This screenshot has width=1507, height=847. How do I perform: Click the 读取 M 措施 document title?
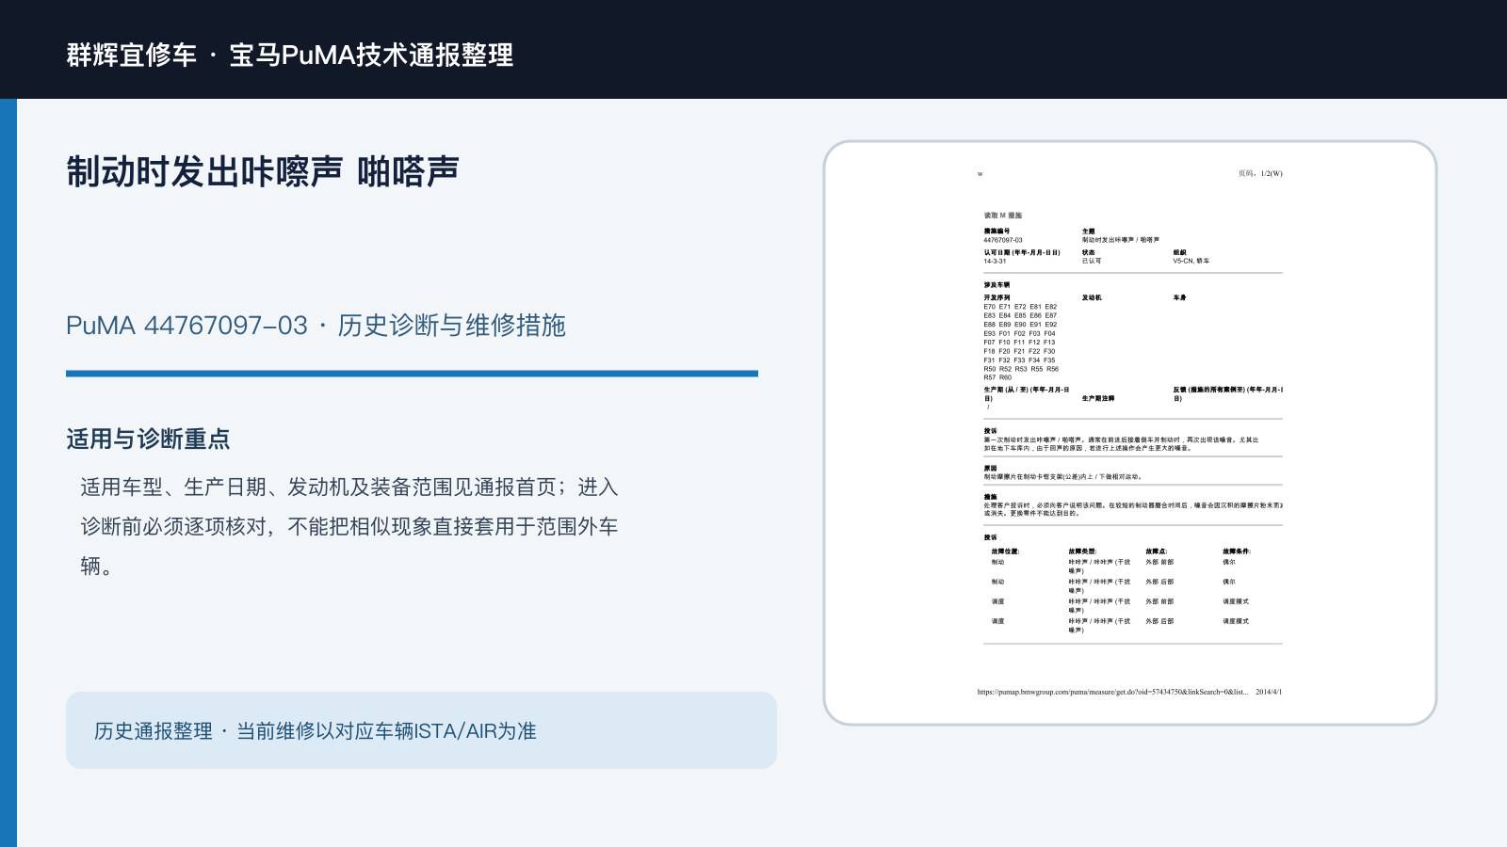click(1003, 216)
